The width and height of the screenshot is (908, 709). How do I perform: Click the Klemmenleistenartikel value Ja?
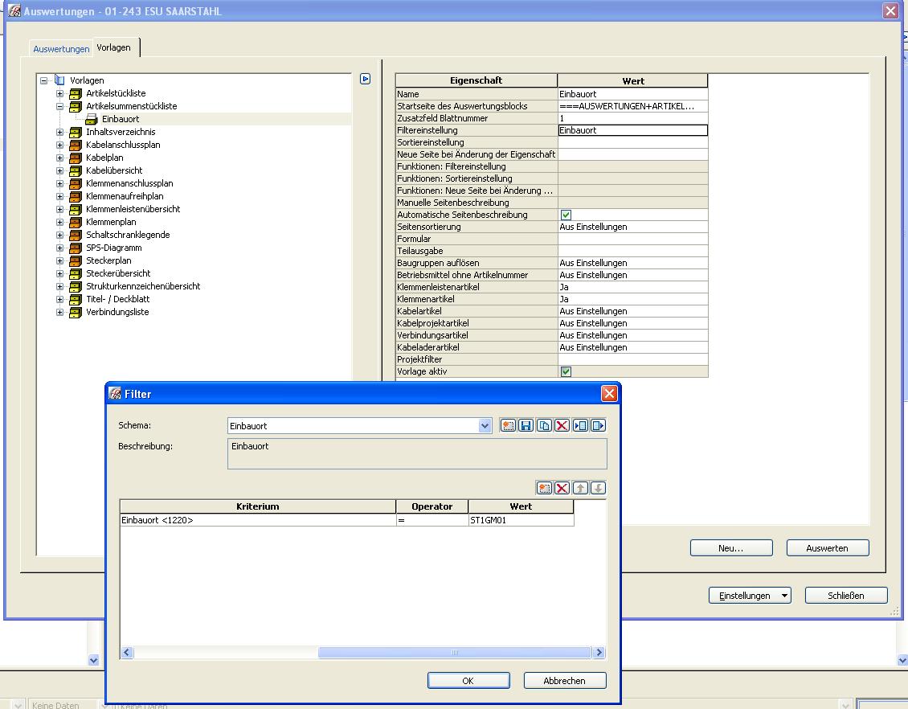pyautogui.click(x=632, y=287)
